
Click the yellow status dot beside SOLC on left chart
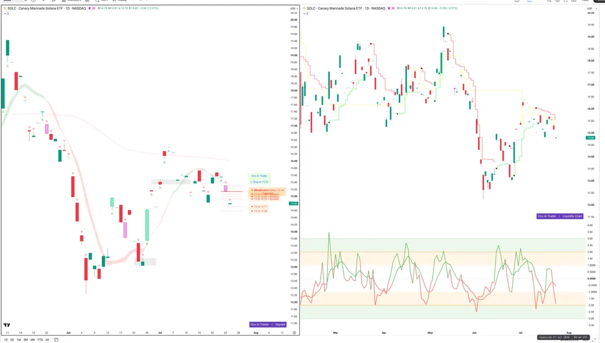(5, 9)
